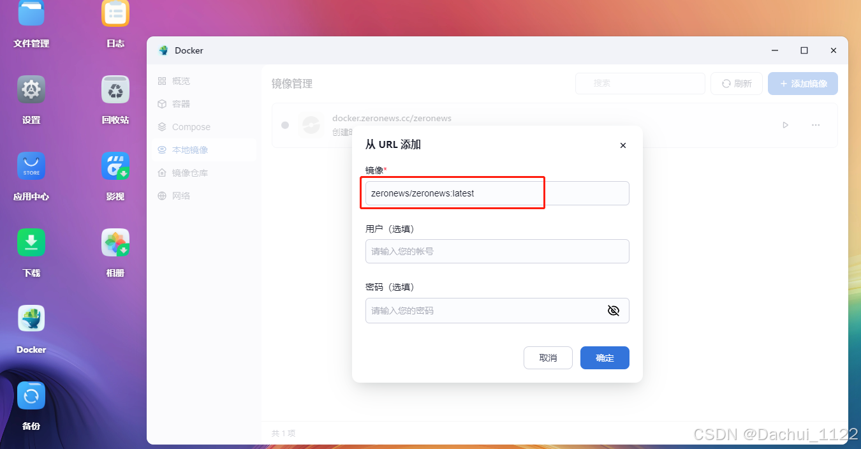Launch the 应用中心 store icon

point(31,166)
